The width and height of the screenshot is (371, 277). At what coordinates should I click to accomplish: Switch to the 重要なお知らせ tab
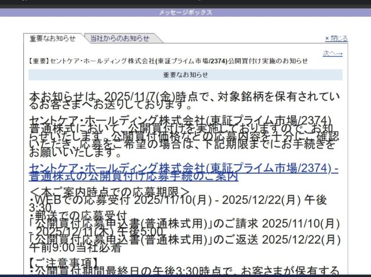coord(53,38)
